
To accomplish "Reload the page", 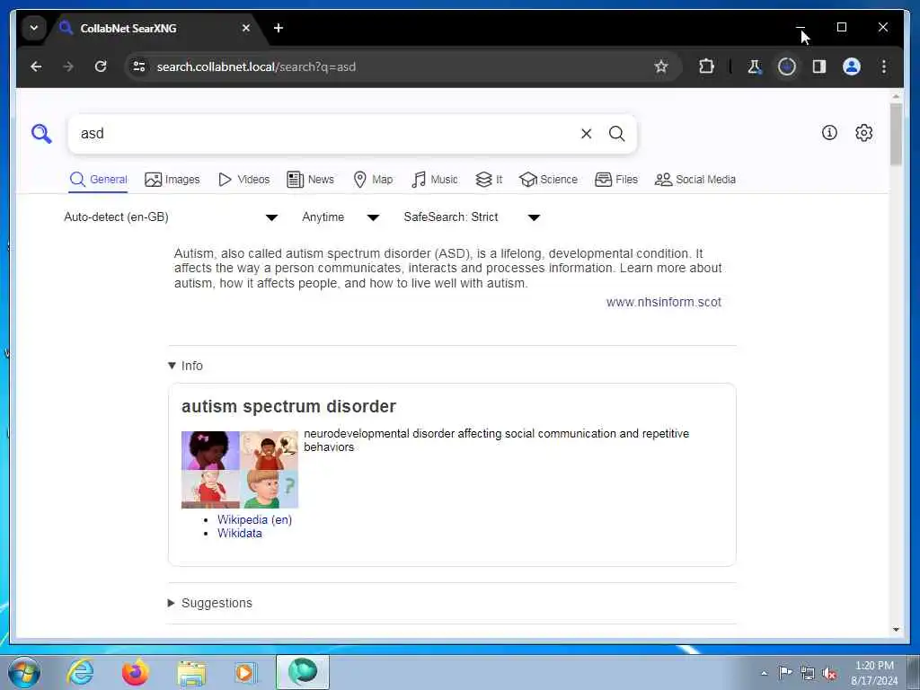I will click(x=101, y=66).
